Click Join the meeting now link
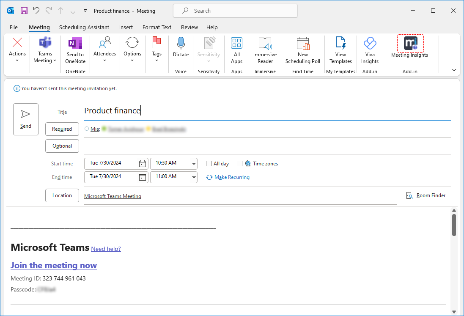This screenshot has width=464, height=316. point(54,265)
